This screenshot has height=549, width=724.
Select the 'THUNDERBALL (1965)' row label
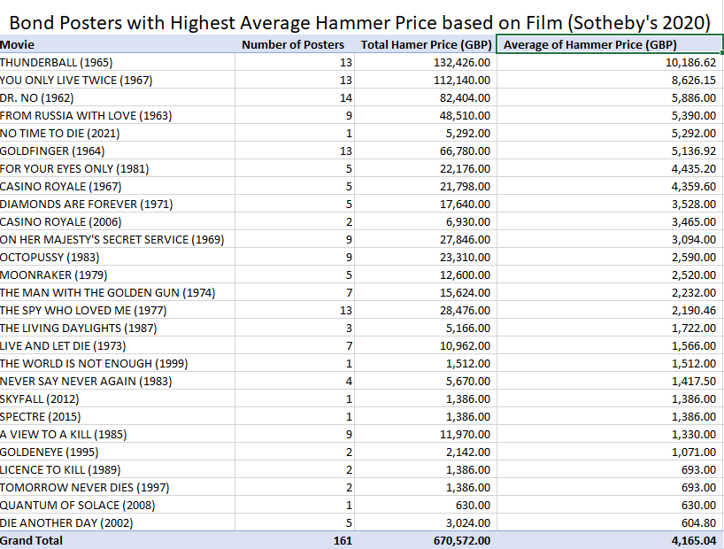tap(57, 62)
